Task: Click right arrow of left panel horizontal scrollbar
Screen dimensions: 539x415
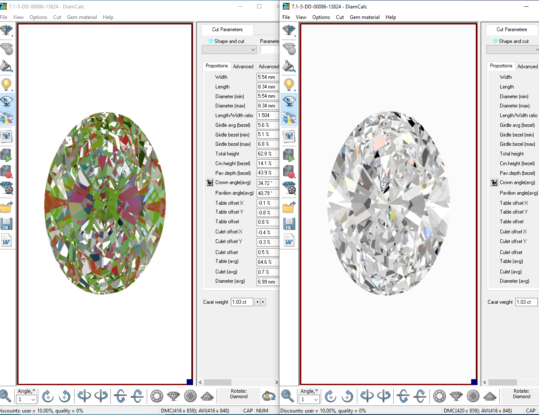Action: [276, 382]
